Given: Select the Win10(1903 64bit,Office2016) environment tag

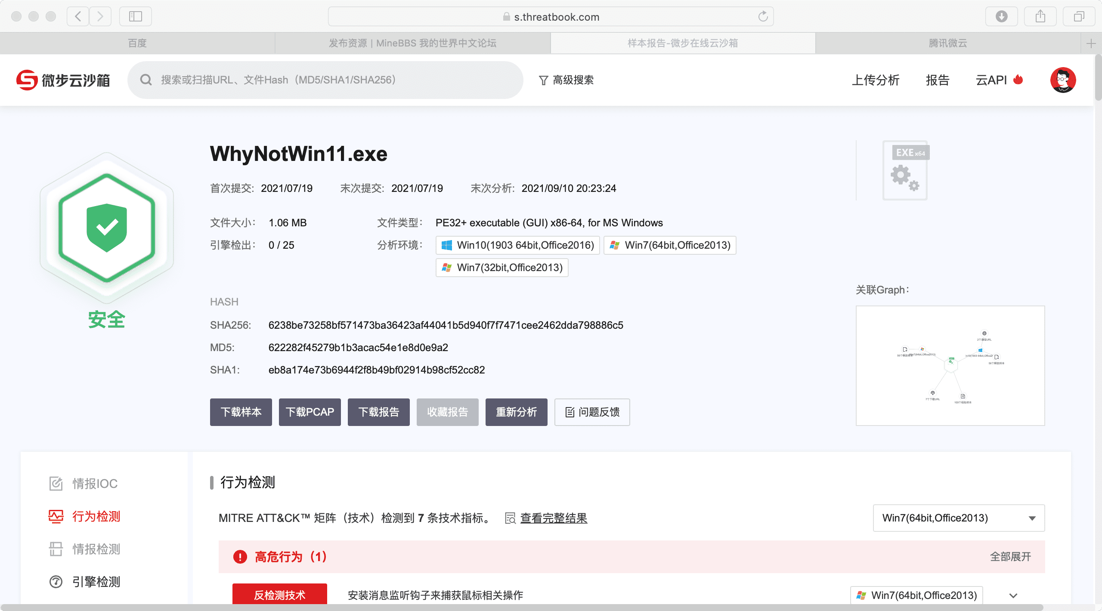Looking at the screenshot, I should (x=518, y=245).
